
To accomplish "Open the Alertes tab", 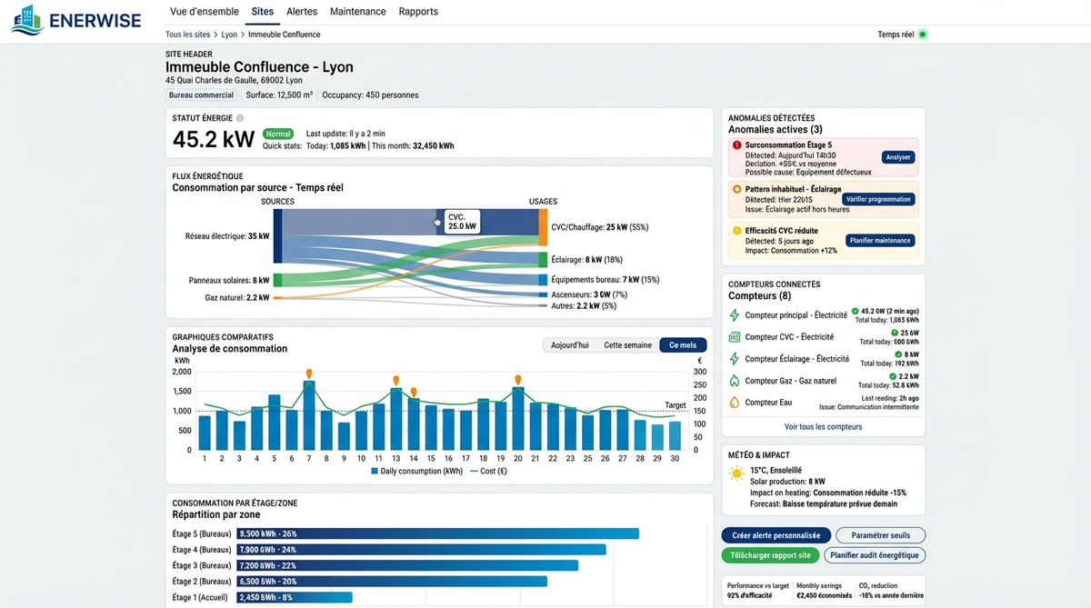I will (302, 12).
